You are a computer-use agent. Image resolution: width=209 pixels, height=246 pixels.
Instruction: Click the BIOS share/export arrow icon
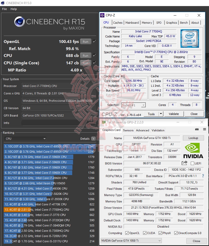click(x=184, y=163)
